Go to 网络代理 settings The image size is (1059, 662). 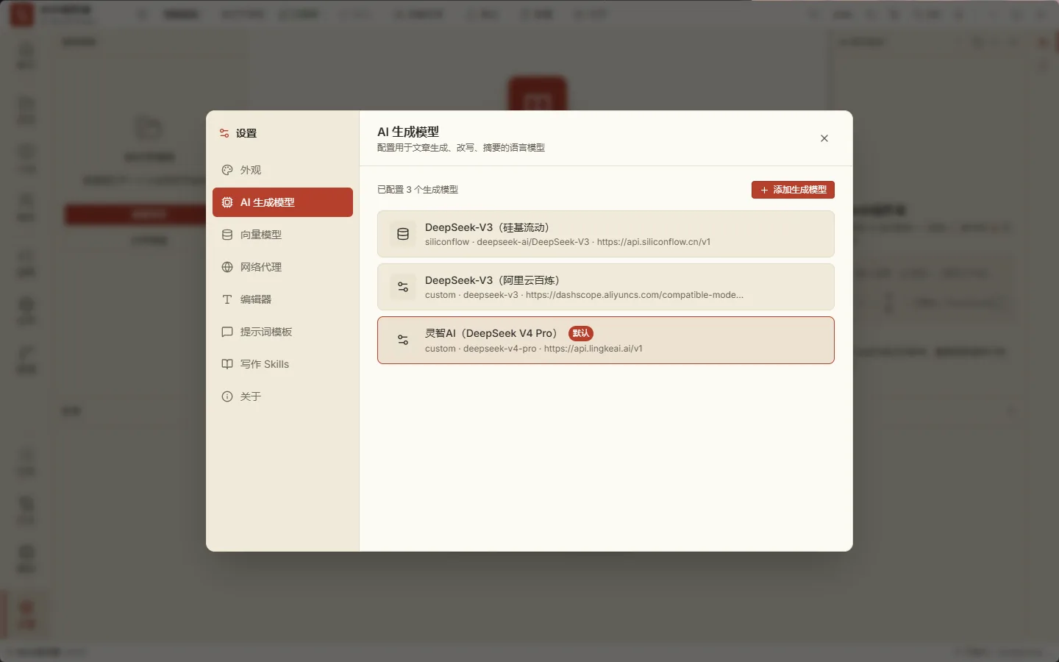282,267
